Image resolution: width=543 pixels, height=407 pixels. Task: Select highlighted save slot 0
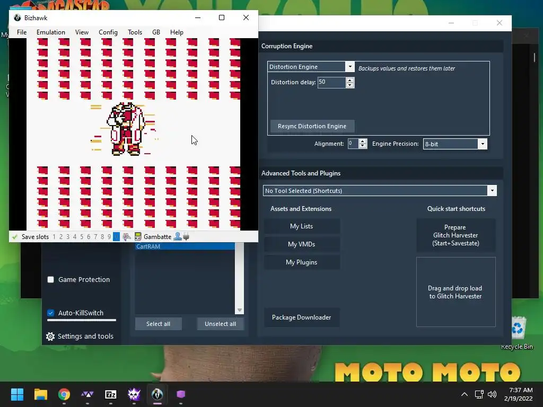(x=116, y=237)
